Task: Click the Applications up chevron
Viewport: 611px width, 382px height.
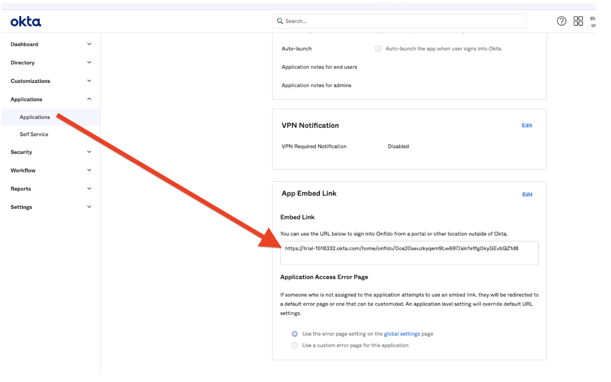Action: 89,99
